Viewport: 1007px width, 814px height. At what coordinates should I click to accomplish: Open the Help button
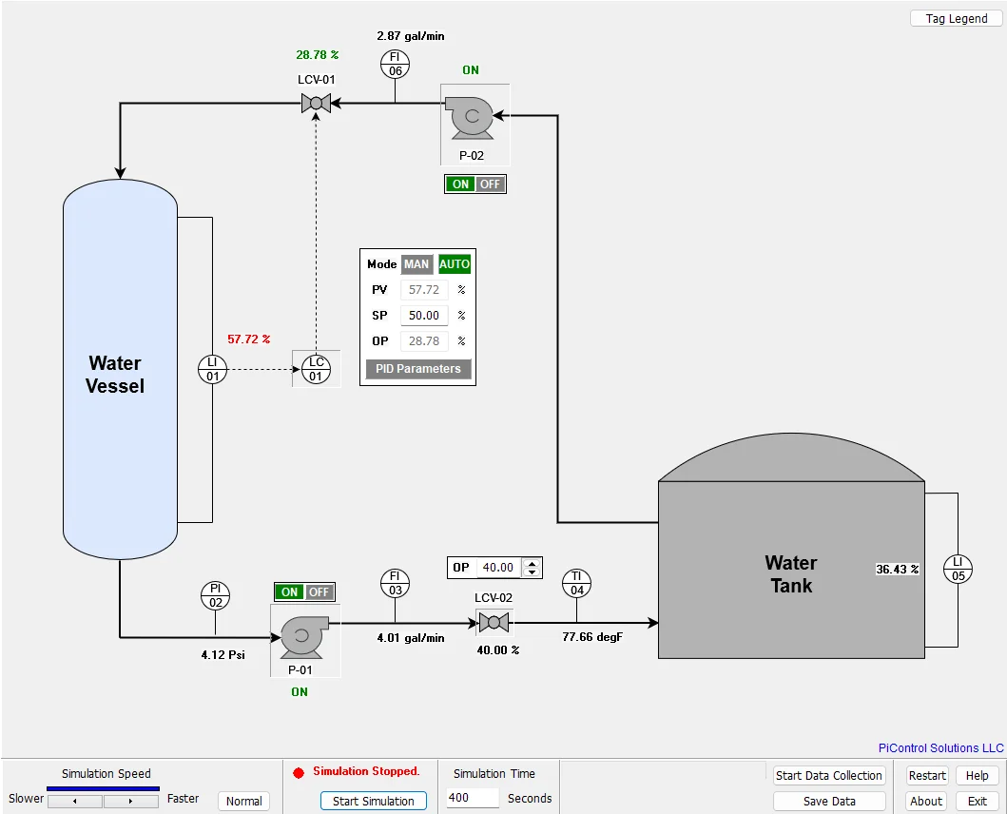point(977,775)
